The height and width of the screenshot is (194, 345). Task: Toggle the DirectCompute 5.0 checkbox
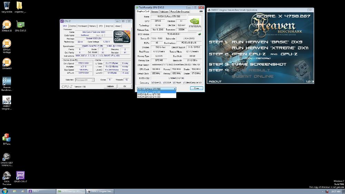click(184, 83)
